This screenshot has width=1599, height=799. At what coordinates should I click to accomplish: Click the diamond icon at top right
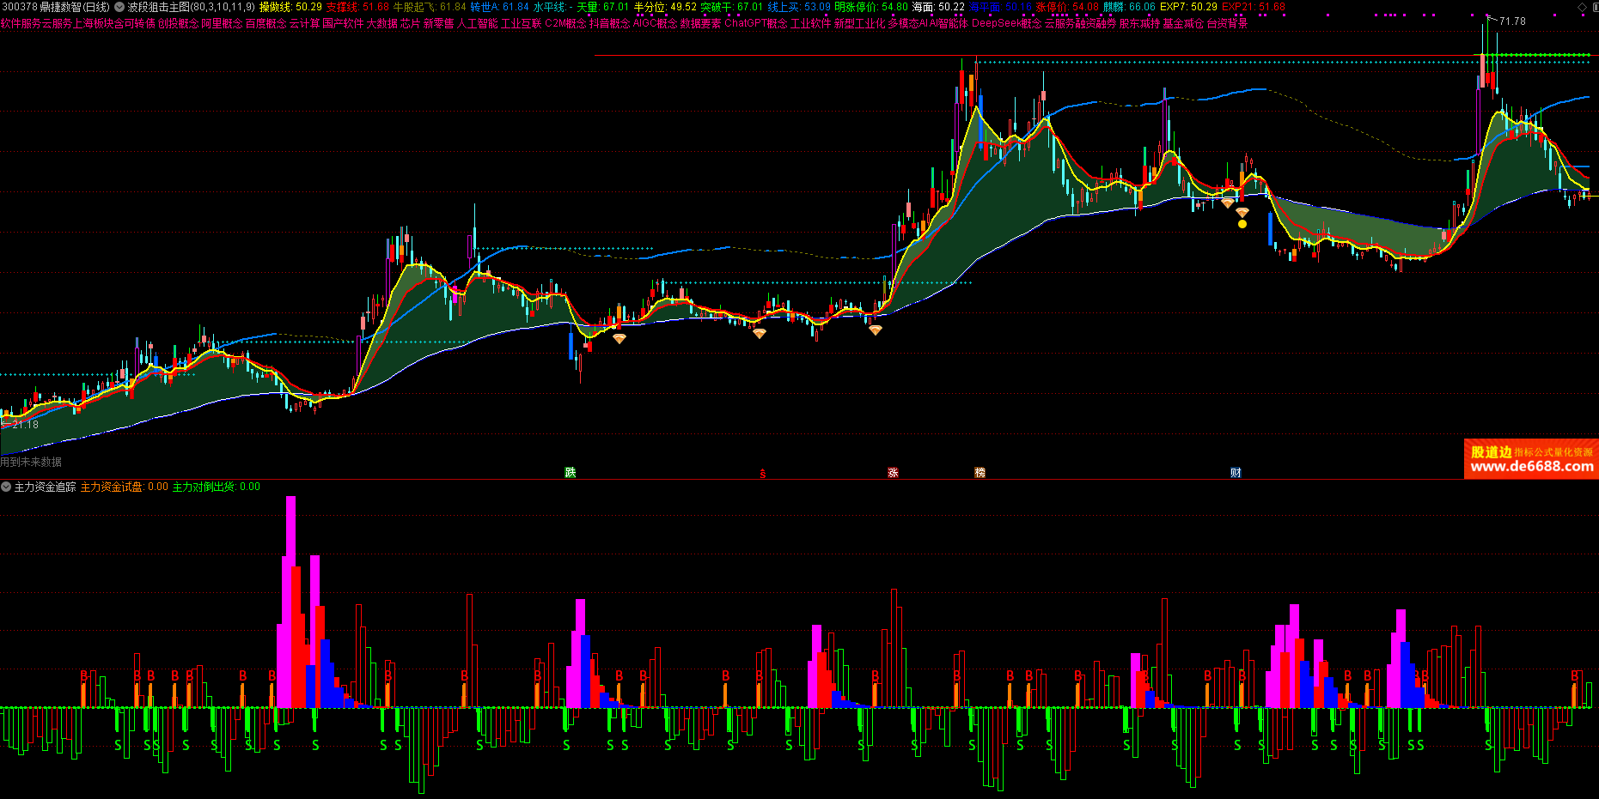coord(1581,7)
